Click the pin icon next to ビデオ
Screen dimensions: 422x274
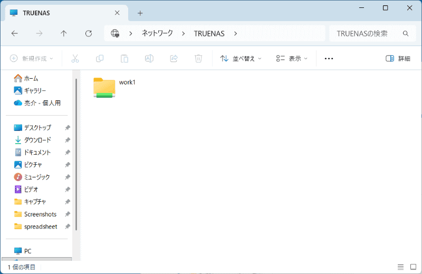pyautogui.click(x=68, y=190)
